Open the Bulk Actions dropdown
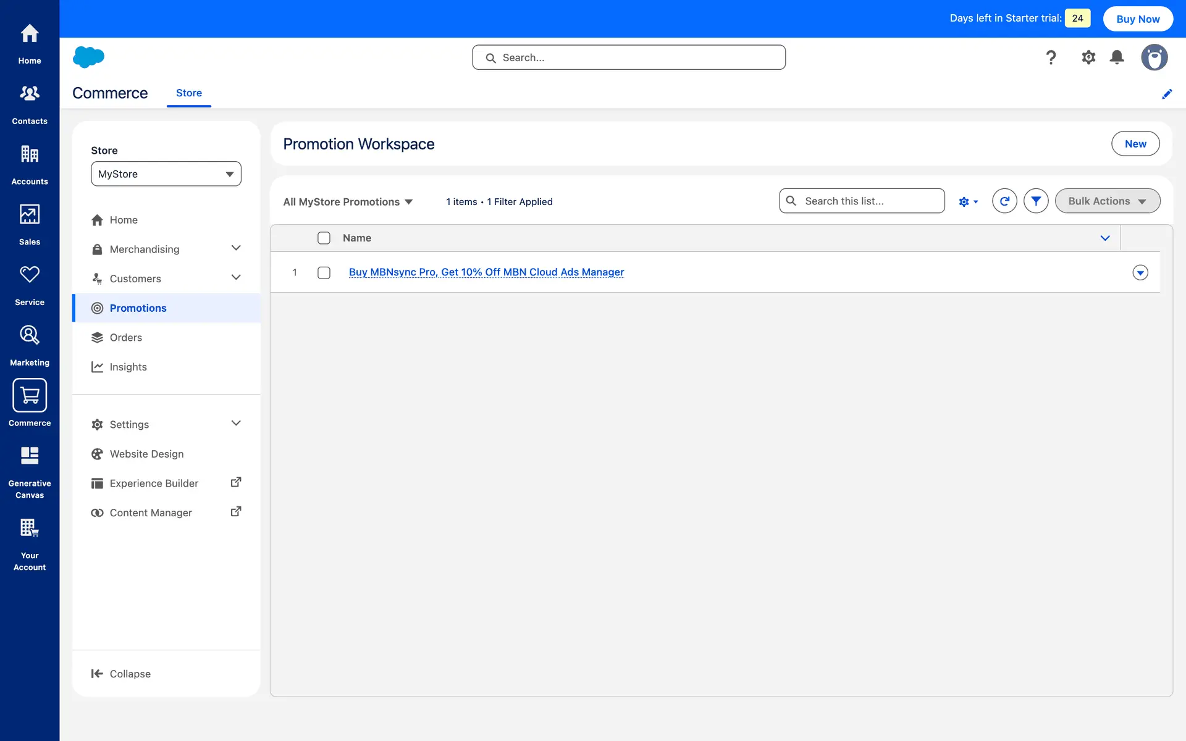 (x=1107, y=201)
